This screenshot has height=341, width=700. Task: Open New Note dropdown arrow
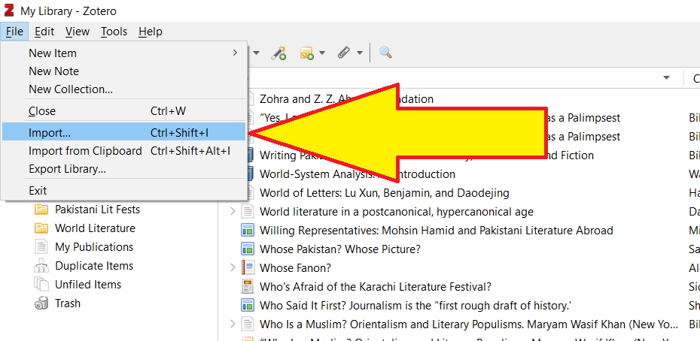tap(321, 53)
